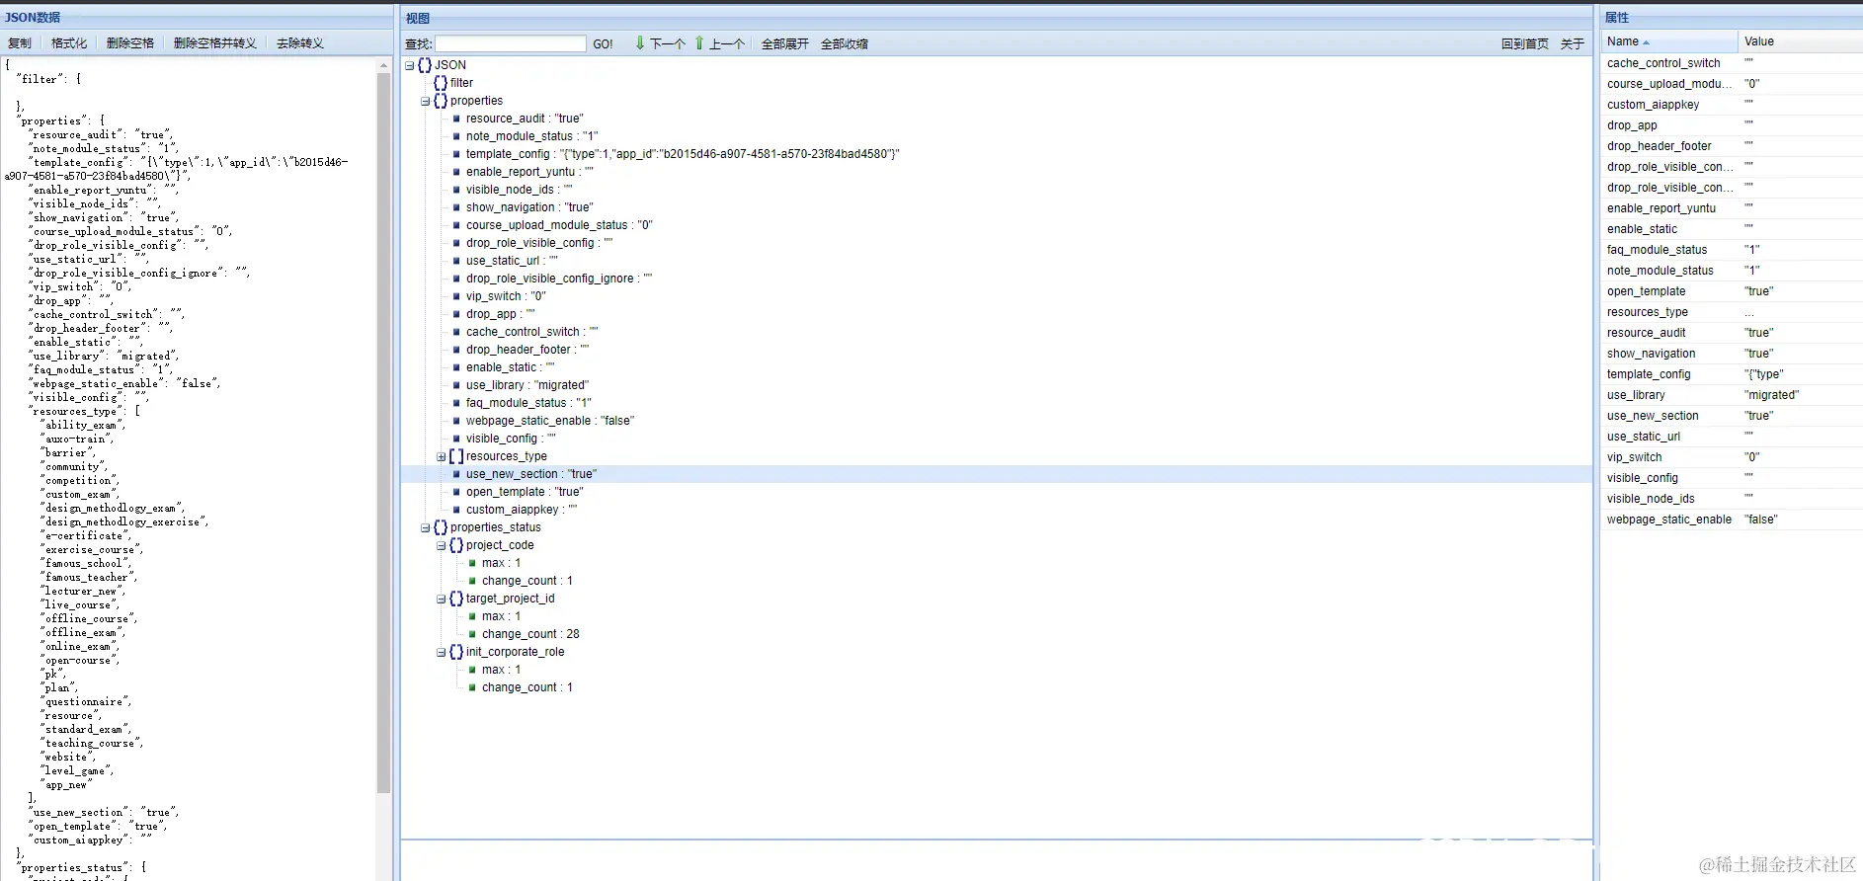Viewport: 1863px width, 881px height.
Task: Click the target_project_id braces icon
Action: coord(456,599)
